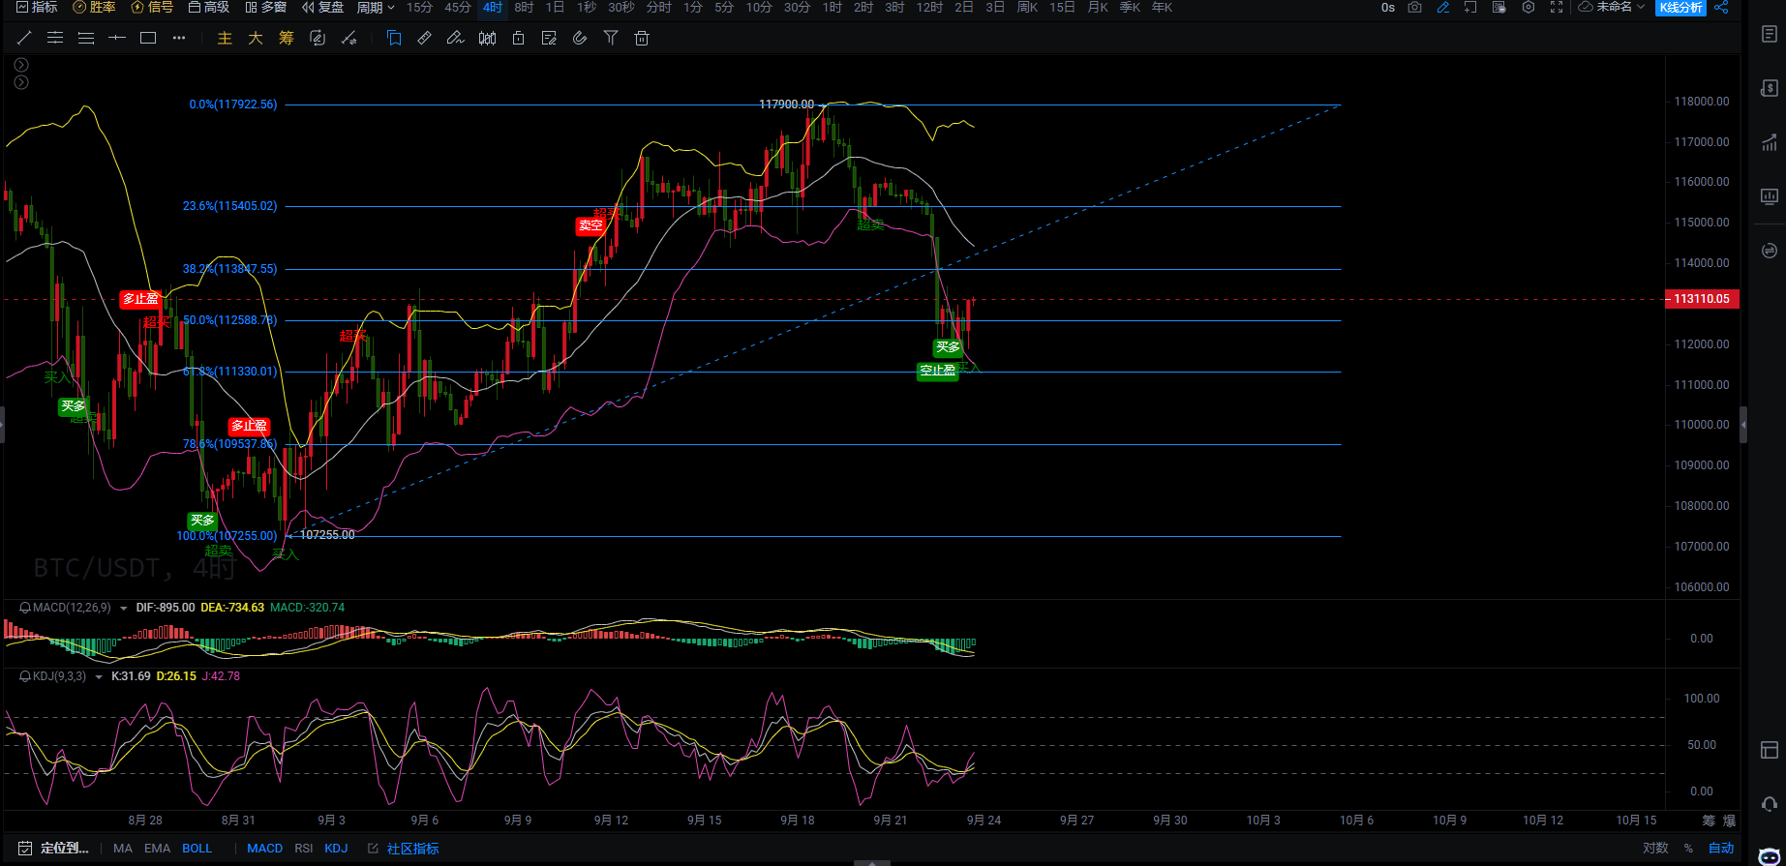Toggle the BOLL indicator off
Viewport: 1786px width, 866px height.
197,849
